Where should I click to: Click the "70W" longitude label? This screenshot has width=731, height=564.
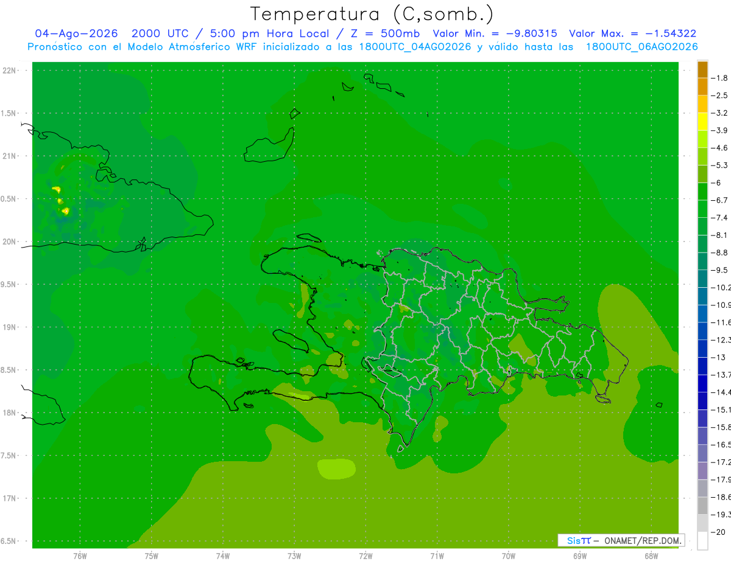point(509,555)
